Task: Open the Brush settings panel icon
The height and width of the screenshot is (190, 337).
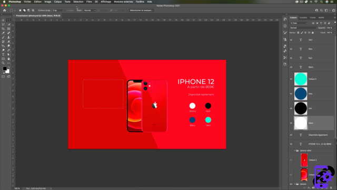Action: pos(285,33)
